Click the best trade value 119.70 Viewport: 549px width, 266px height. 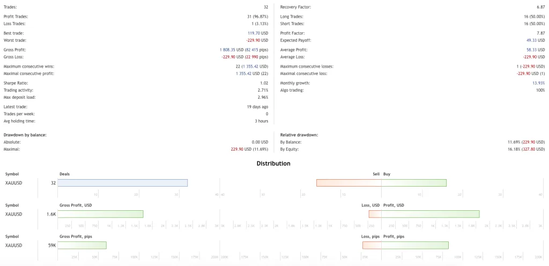click(254, 33)
